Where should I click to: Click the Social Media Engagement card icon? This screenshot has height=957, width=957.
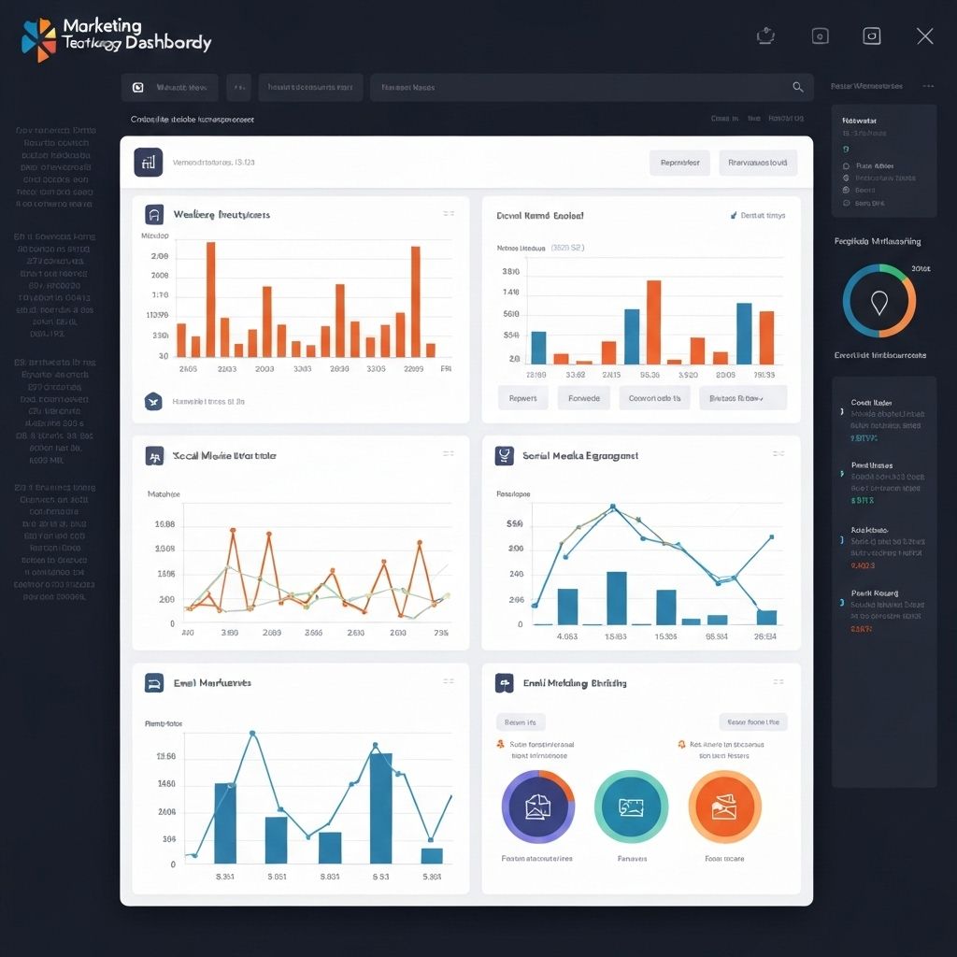point(505,455)
